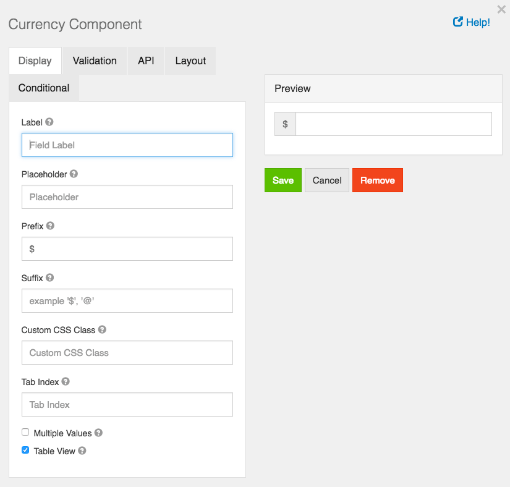Viewport: 510px width, 487px height.
Task: Remove the component with the red button
Action: point(377,180)
